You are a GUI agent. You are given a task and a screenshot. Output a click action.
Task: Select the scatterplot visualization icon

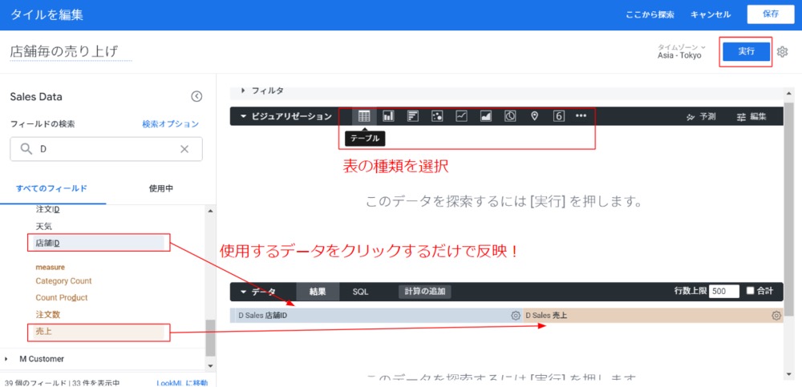point(437,116)
